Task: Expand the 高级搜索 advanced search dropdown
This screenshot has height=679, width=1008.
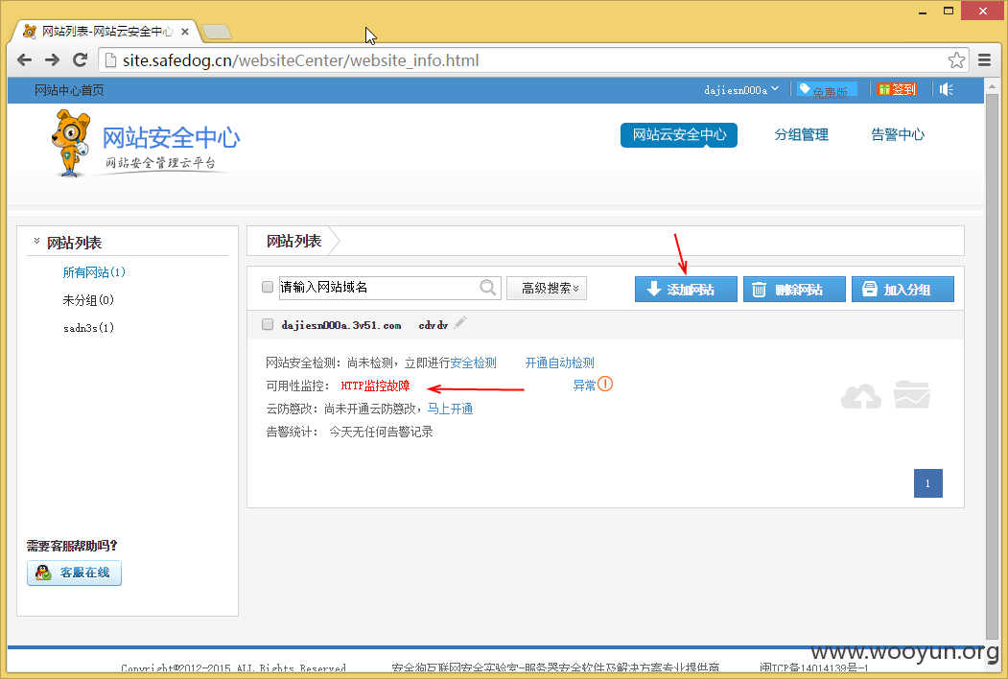Action: [547, 288]
